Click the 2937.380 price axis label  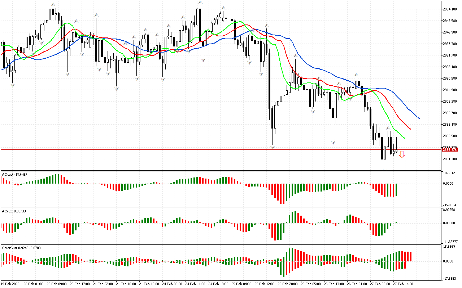point(450,44)
